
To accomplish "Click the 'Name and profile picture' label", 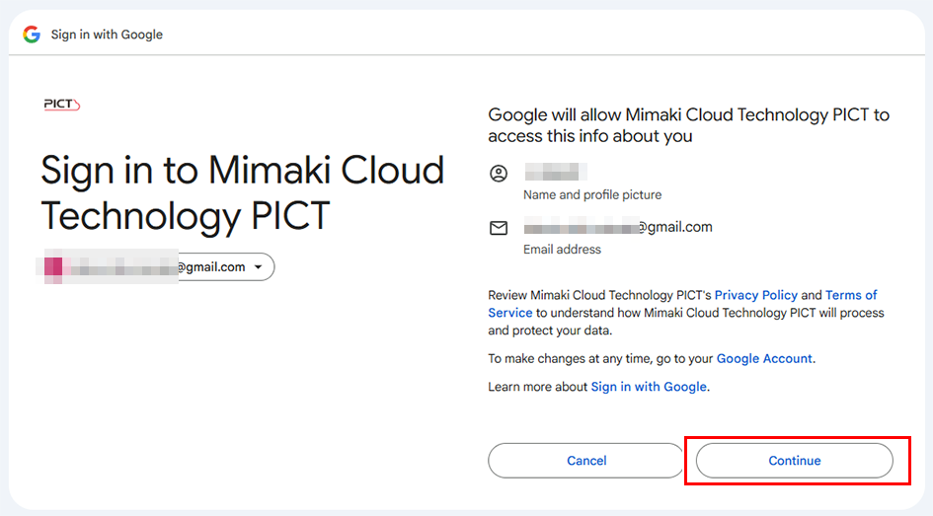I will (592, 195).
